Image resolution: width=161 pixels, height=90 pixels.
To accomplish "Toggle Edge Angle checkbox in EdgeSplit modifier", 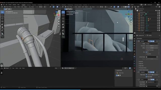I will coord(146,75).
